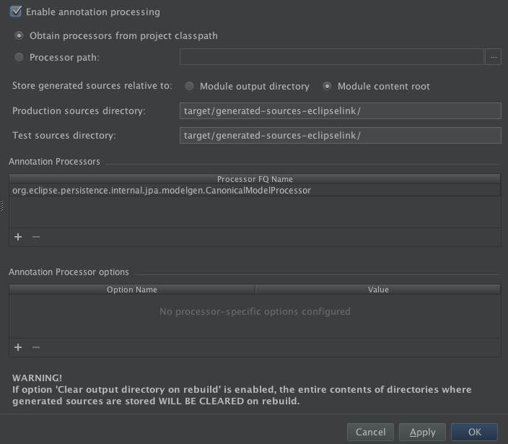The image size is (508, 444).
Task: Confirm settings with the OK button
Action: pos(475,432)
